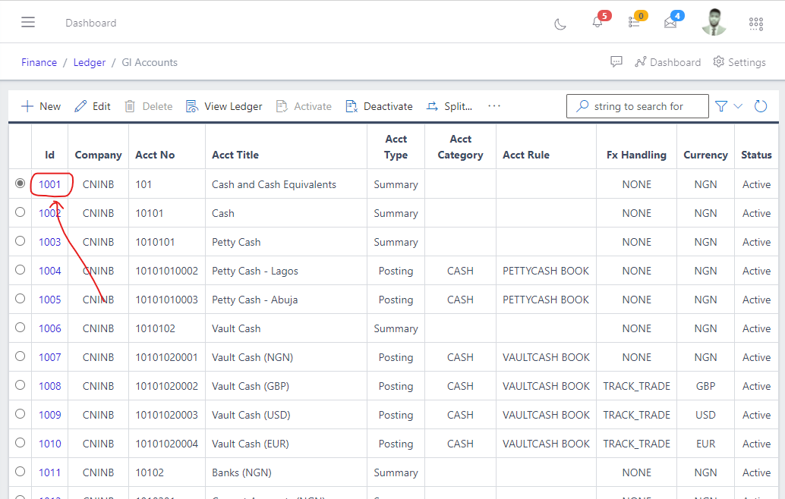Click the refresh icon beside the filter
785x499 pixels.
[761, 106]
